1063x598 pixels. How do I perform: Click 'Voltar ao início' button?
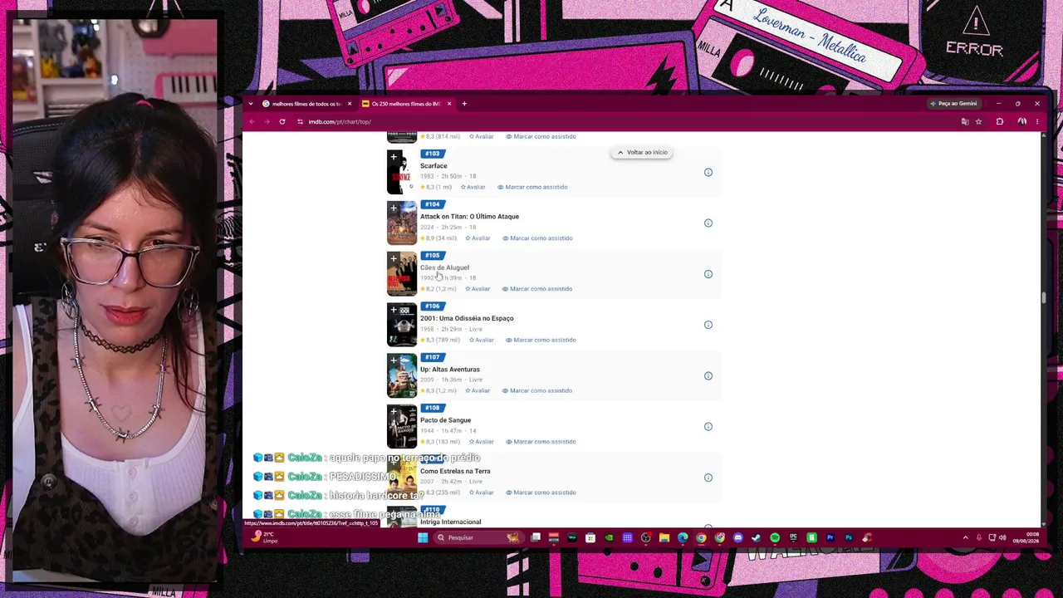tap(642, 153)
